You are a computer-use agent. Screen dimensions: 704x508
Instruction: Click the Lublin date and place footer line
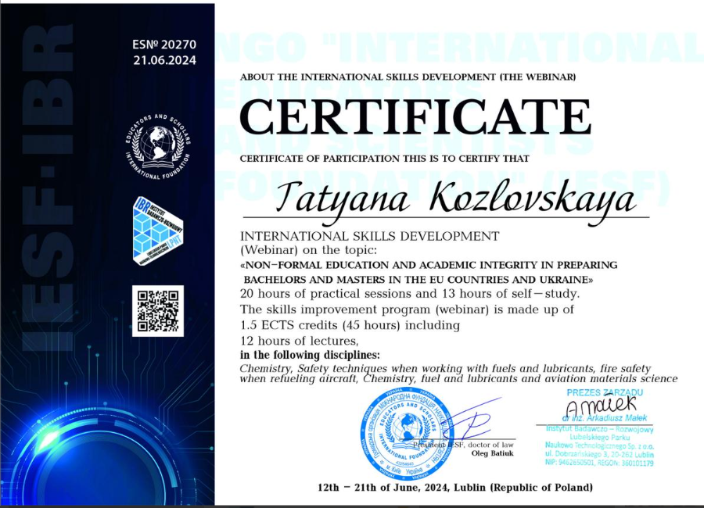(x=454, y=488)
